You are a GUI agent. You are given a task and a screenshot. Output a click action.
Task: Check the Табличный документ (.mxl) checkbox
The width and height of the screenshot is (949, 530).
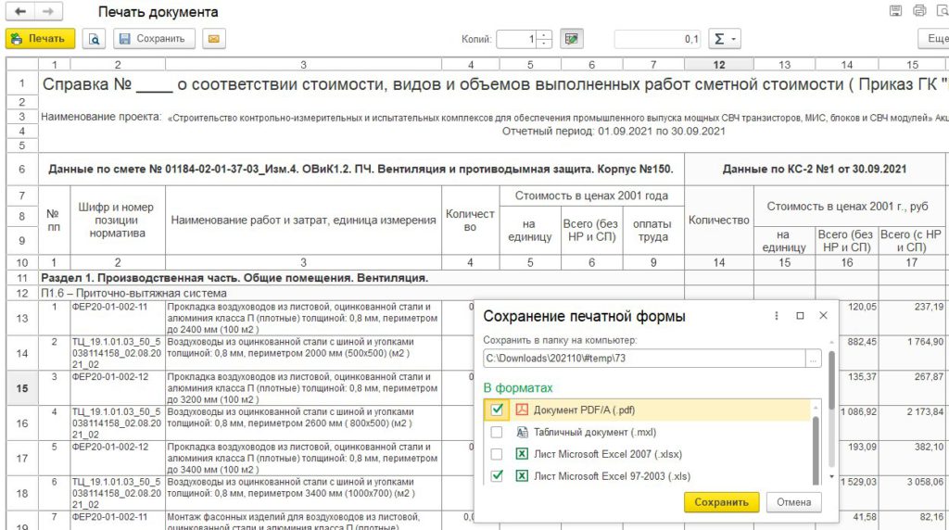497,432
